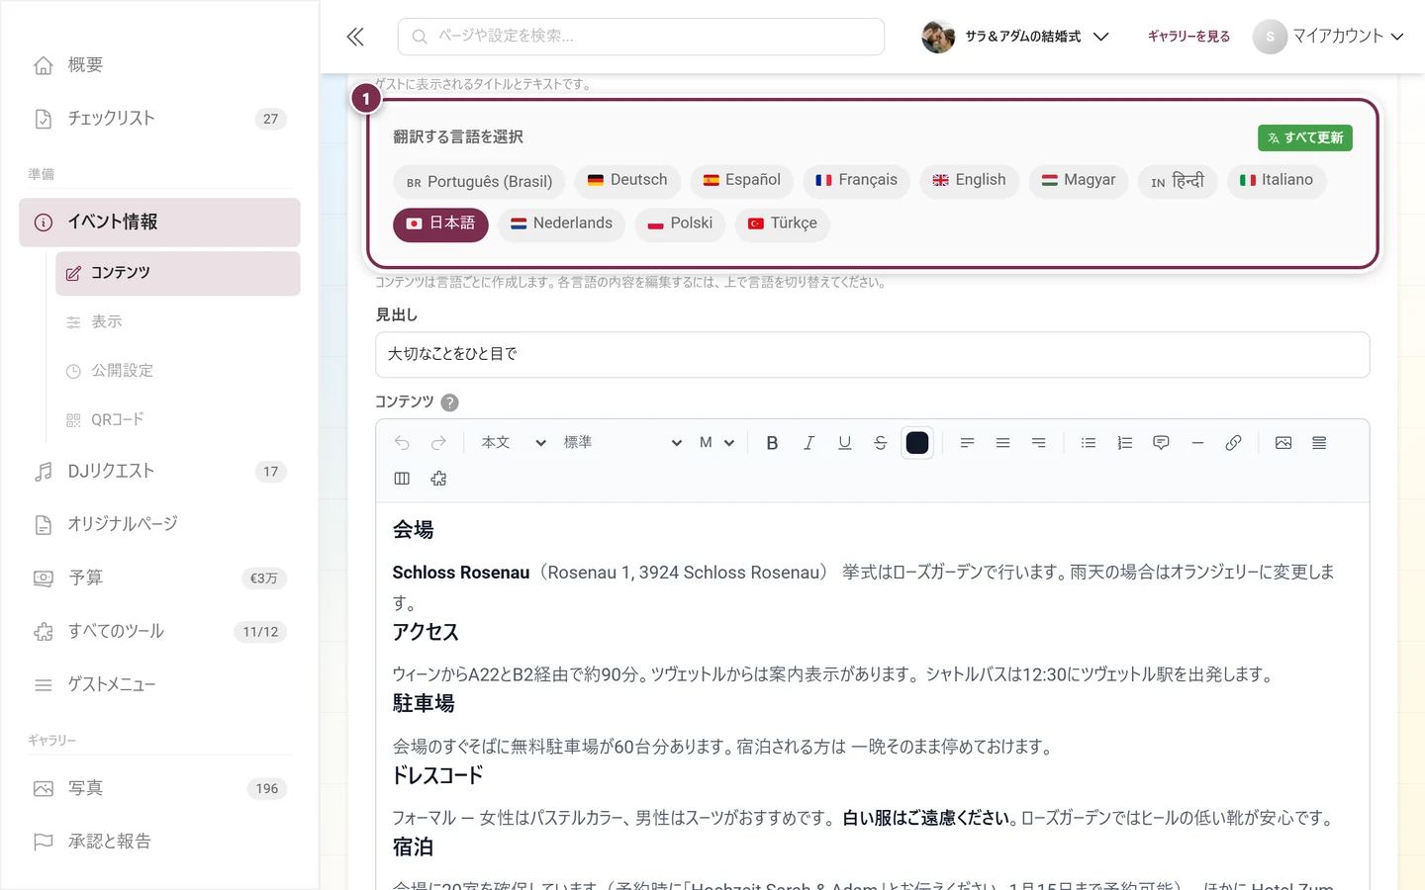Open the ギャラリーを見る link
The height and width of the screenshot is (890, 1425).
(x=1188, y=37)
